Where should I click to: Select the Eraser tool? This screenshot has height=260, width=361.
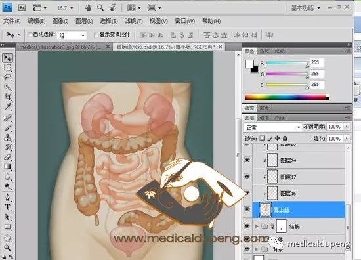pyautogui.click(x=8, y=157)
